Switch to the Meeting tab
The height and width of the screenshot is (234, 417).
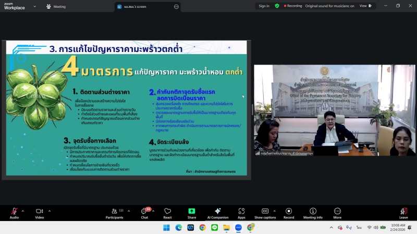click(x=56, y=7)
